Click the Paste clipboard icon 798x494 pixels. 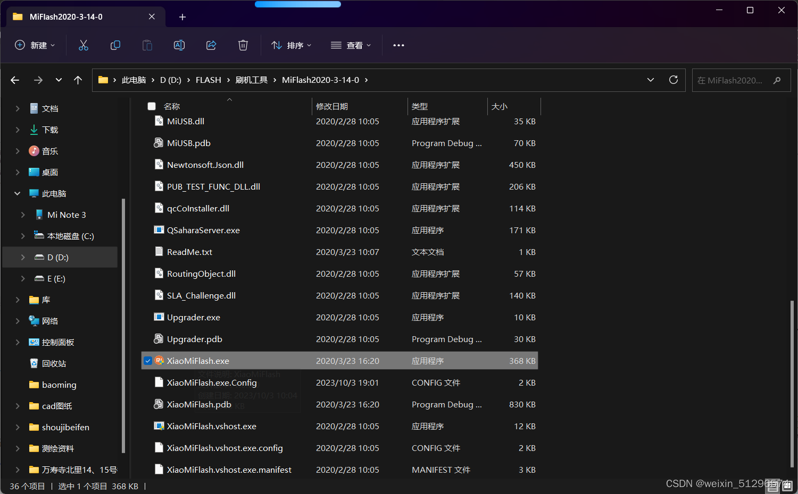click(147, 45)
